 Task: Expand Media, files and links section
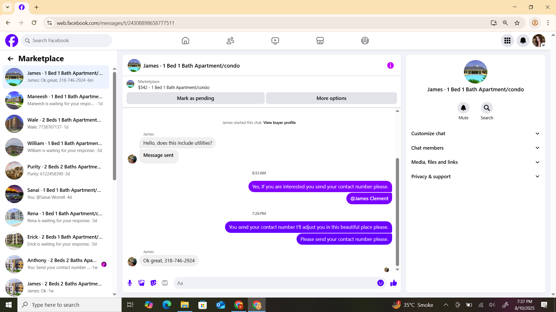[x=475, y=162]
